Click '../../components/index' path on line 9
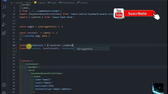168x94 pixels. pos(44,11)
